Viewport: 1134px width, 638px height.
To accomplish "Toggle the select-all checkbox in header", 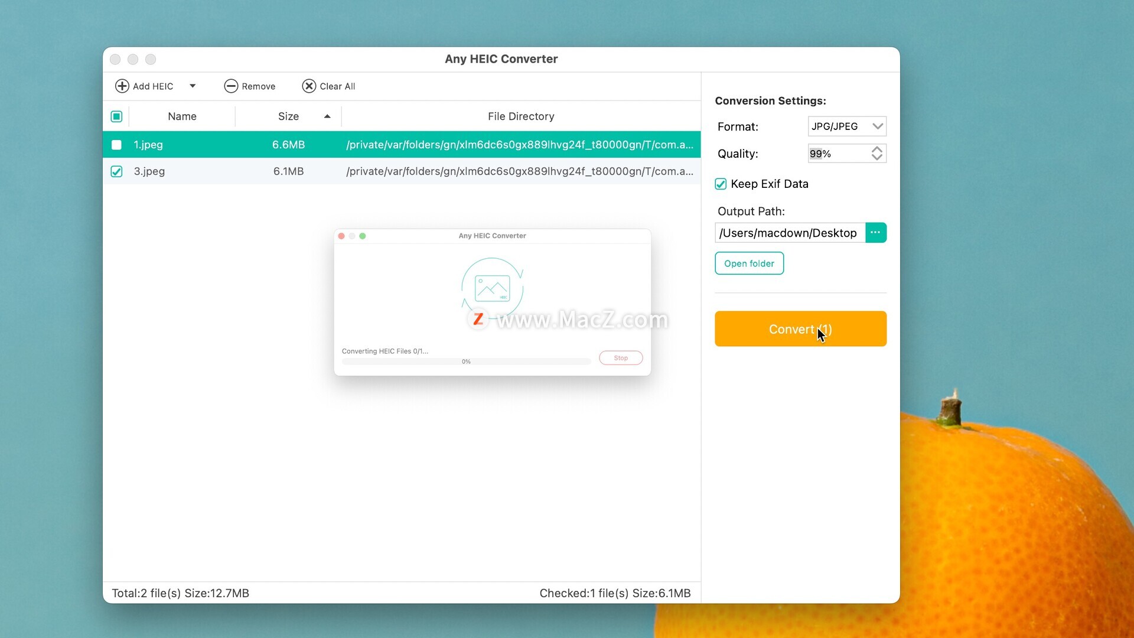I will click(x=116, y=116).
